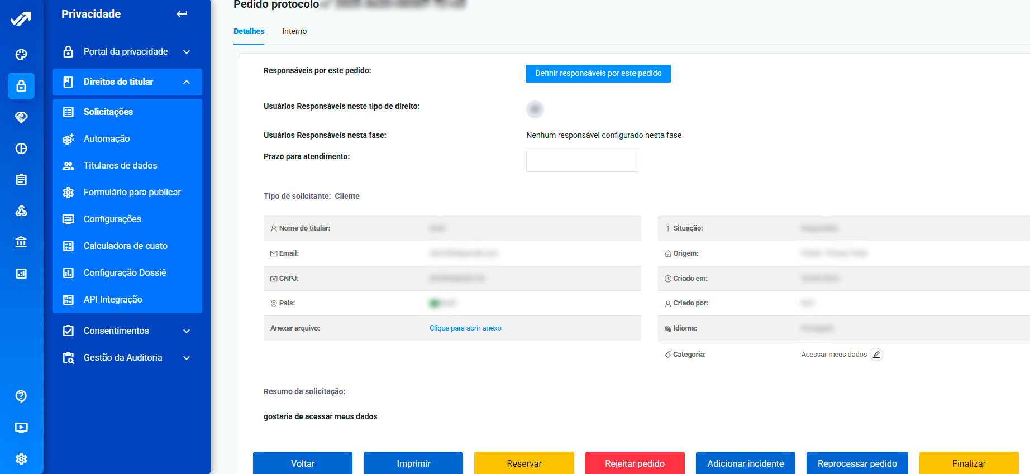Collapse the Privacidade panel with back arrow
Viewport: 1030px width, 474px height.
182,14
